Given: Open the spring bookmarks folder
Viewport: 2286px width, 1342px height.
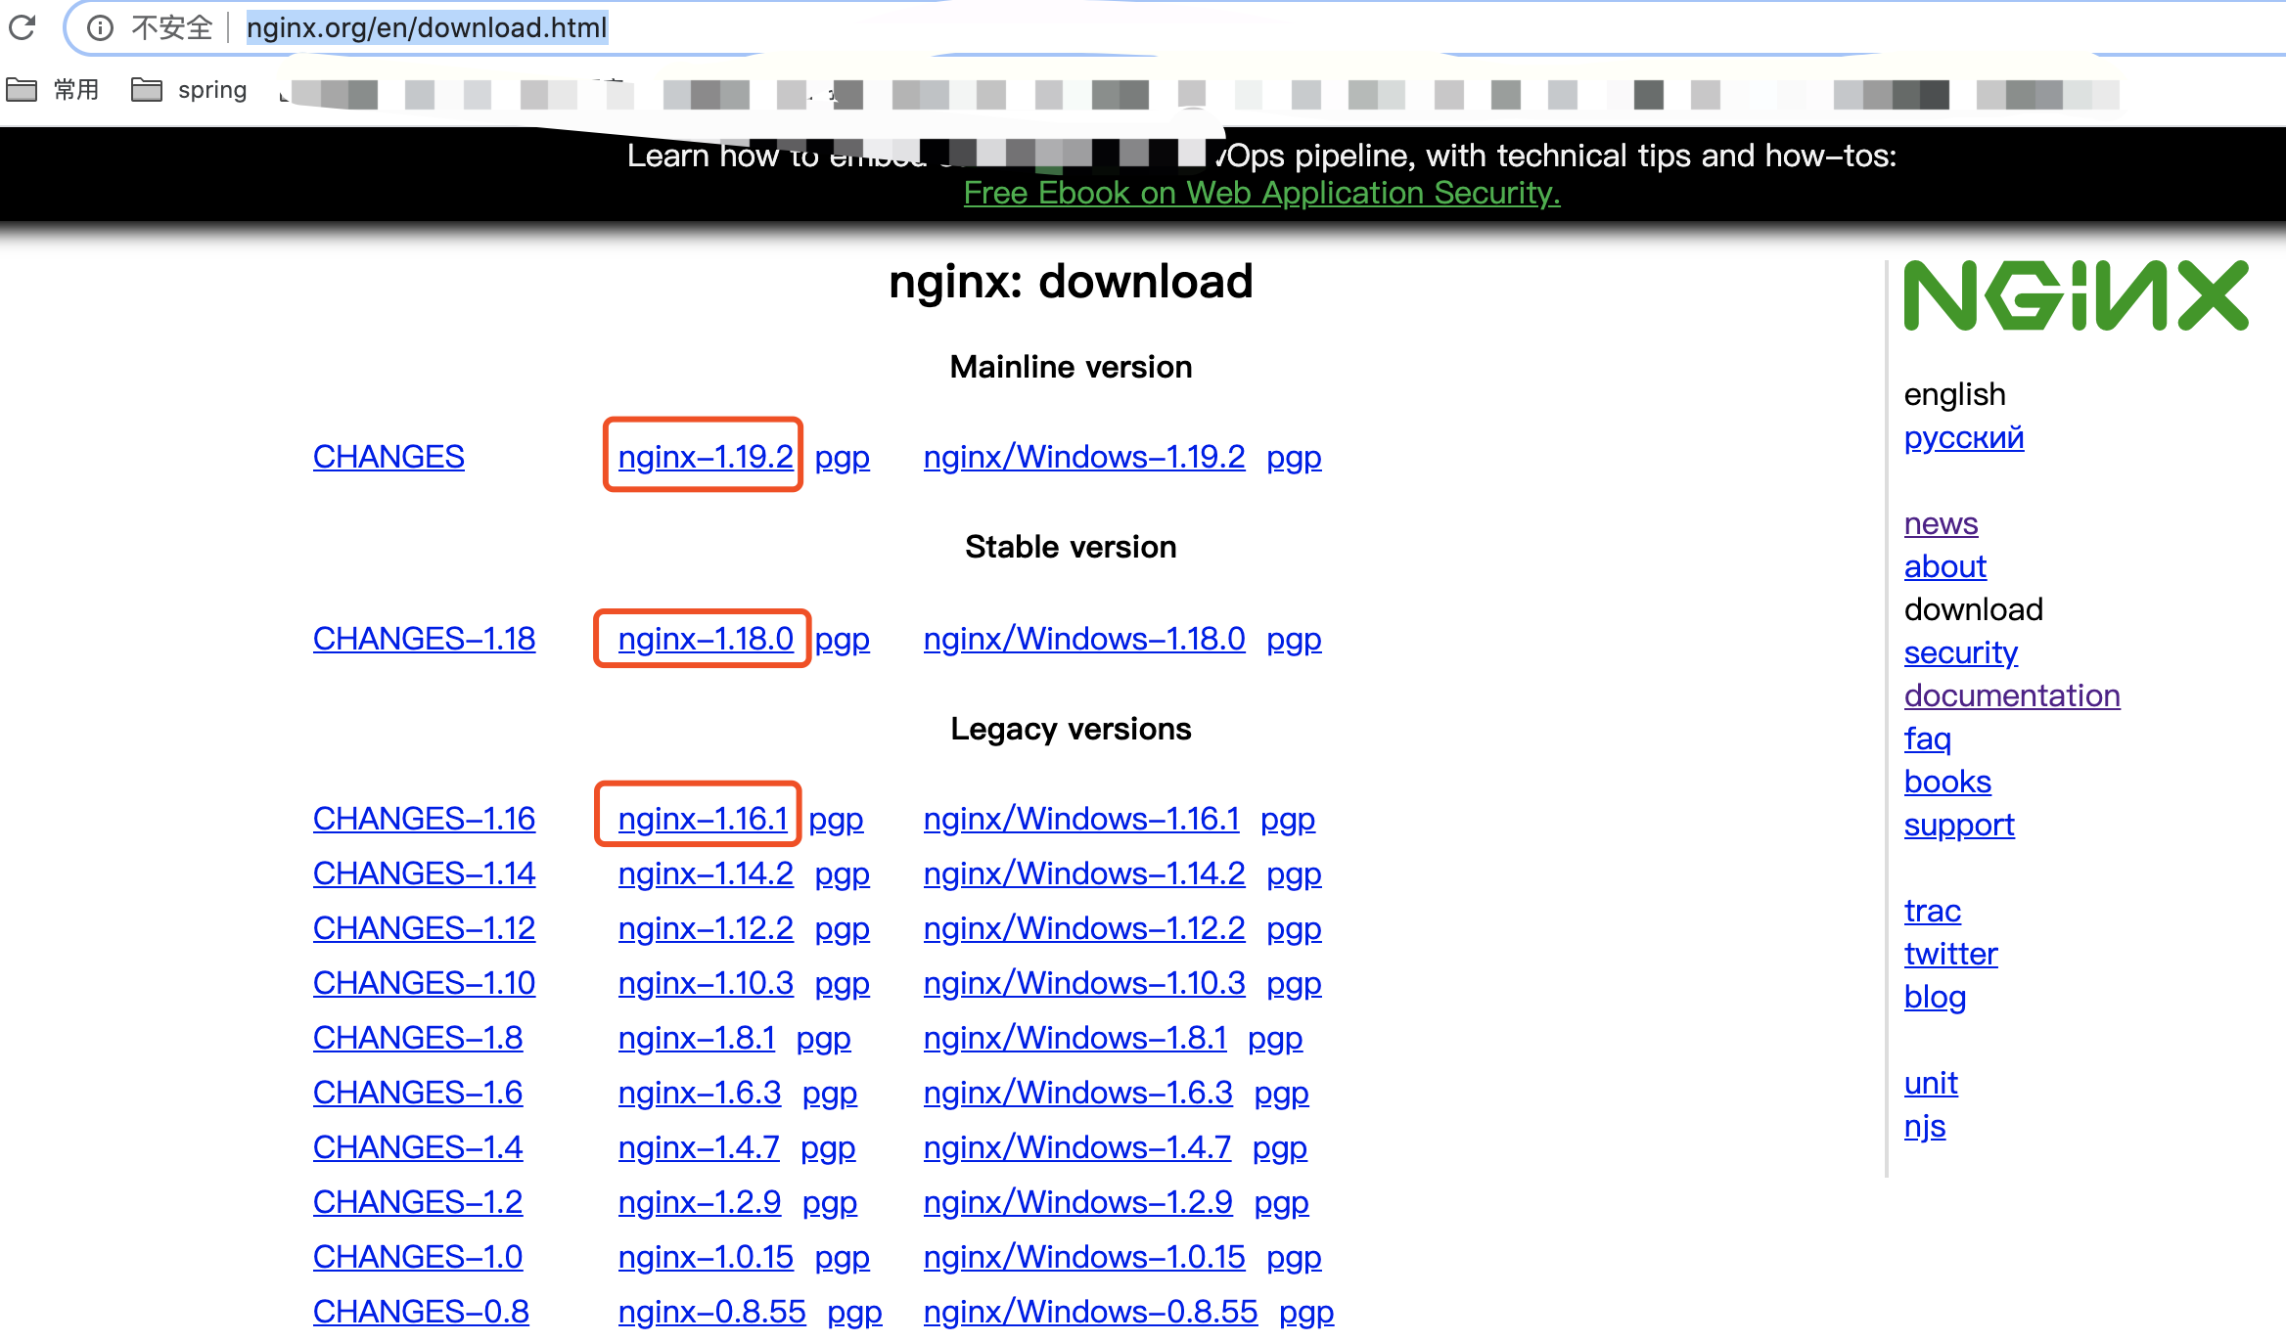Looking at the screenshot, I should coord(190,90).
